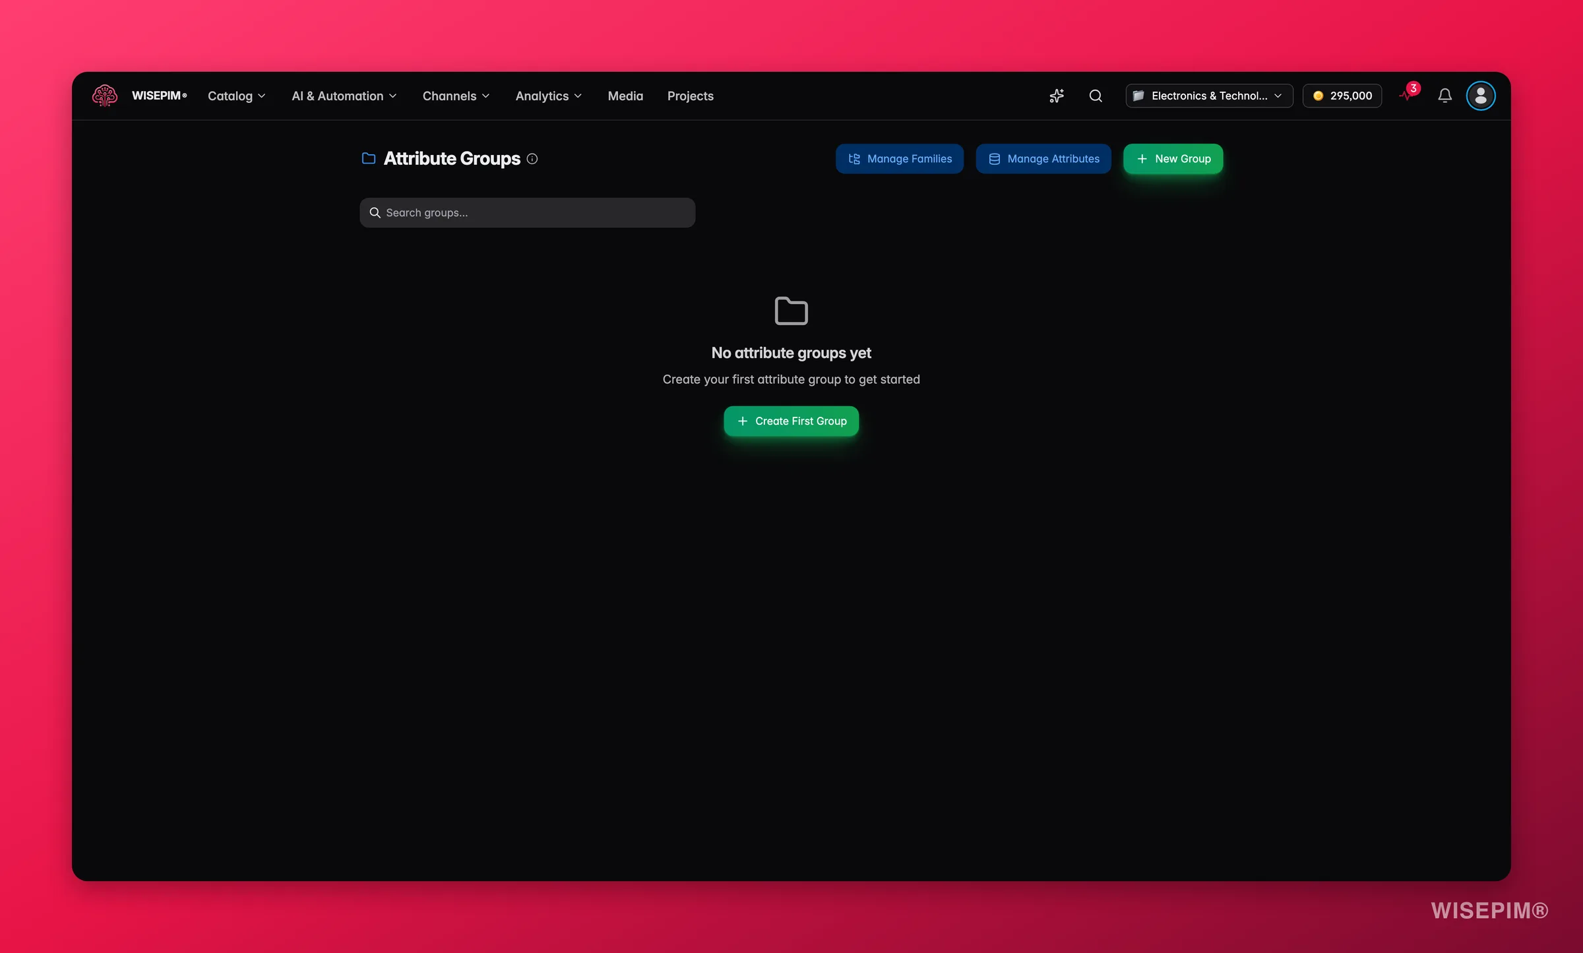Click the Attribute Groups page heading
Screen dimensions: 1583x953
(452, 159)
